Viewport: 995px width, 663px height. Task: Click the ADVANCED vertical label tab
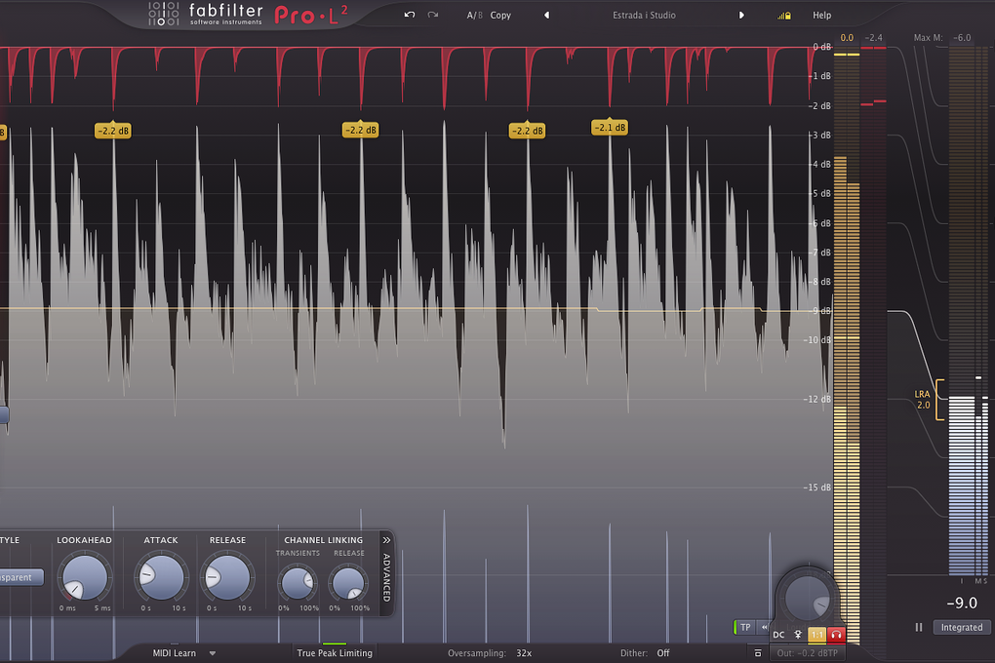[386, 577]
